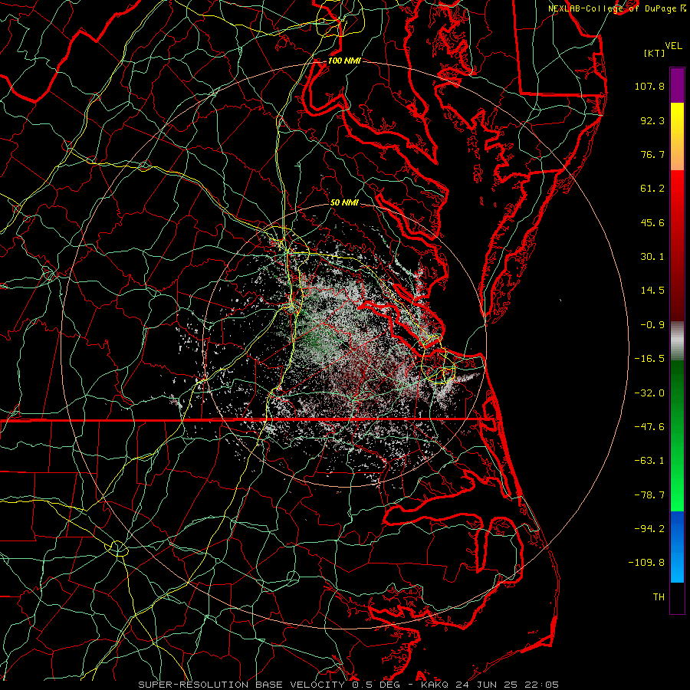Click the [KT] units label
The height and width of the screenshot is (690, 690).
[655, 53]
